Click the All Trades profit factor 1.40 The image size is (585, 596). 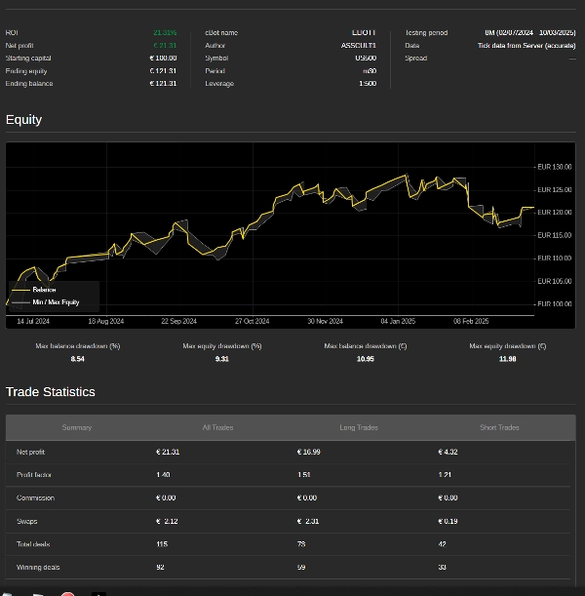(x=163, y=475)
